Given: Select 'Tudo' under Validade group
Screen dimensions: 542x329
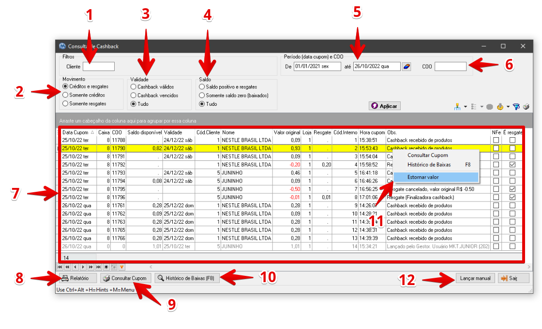Looking at the screenshot, I should click(x=140, y=104).
